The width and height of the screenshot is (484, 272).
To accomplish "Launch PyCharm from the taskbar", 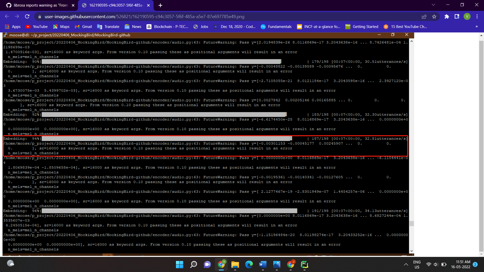I will (x=304, y=265).
